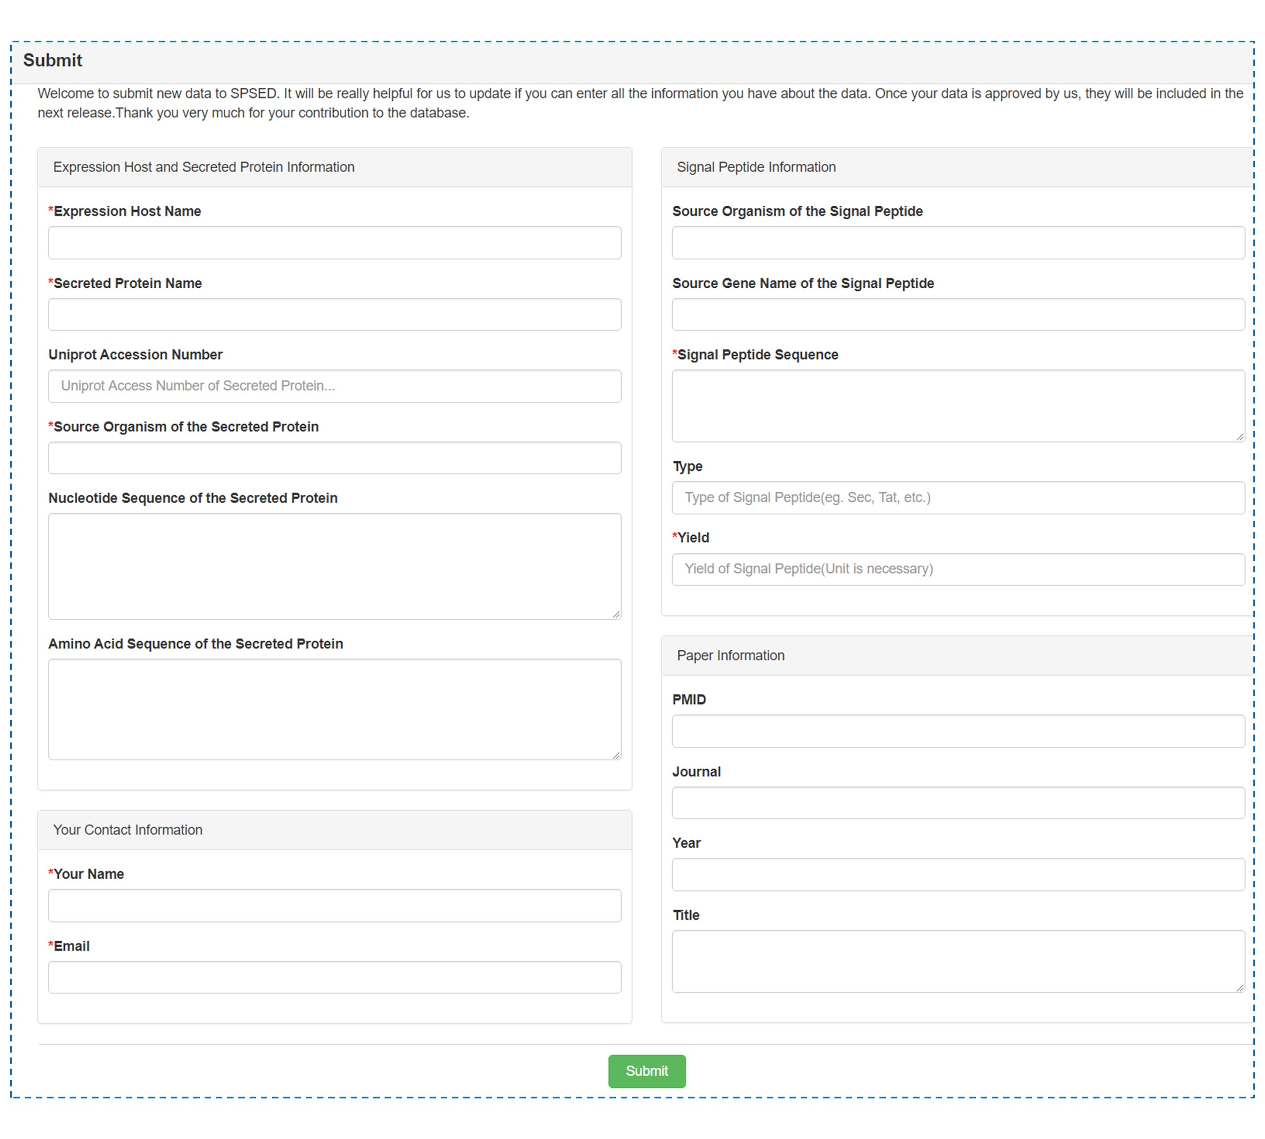Focus the Secreted Protein Name field
Image resolution: width=1265 pixels, height=1139 pixels.
tap(335, 314)
